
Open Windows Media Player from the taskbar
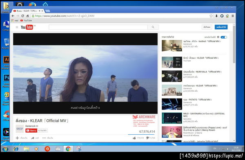click(37, 149)
